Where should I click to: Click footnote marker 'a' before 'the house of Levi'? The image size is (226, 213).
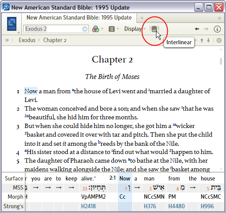coord(73,90)
